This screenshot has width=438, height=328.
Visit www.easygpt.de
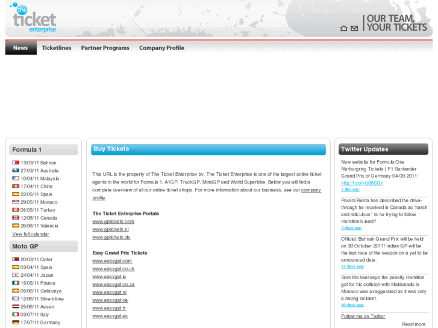[110, 300]
